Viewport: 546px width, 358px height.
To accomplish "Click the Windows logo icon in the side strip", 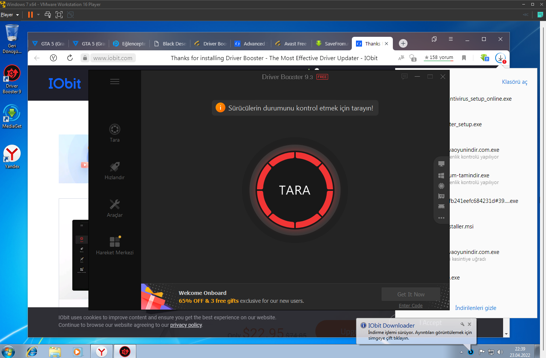I will 441,175.
